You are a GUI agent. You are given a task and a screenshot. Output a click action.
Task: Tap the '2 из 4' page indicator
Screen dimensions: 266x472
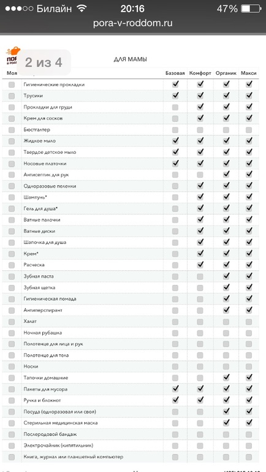44,63
